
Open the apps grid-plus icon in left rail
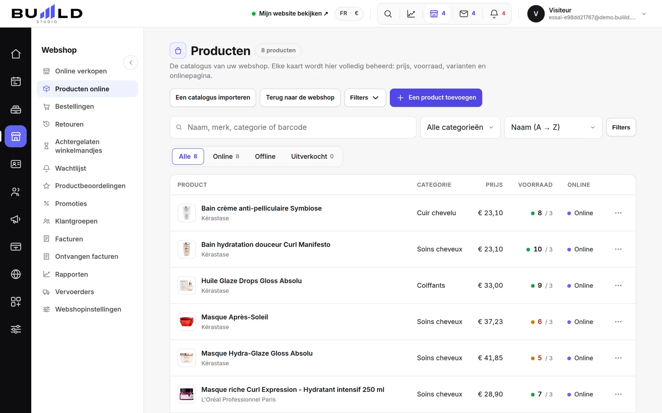16,301
